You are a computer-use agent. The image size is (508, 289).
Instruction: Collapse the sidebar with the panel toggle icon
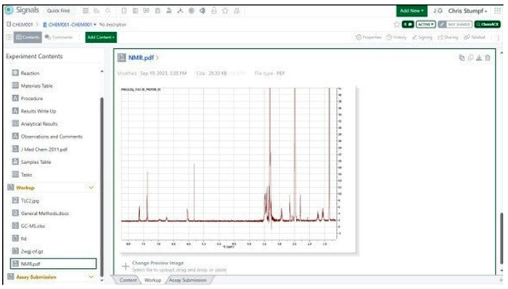point(9,37)
